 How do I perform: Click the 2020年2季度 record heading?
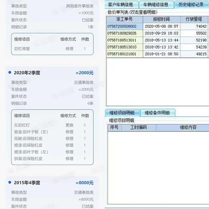[27, 73]
